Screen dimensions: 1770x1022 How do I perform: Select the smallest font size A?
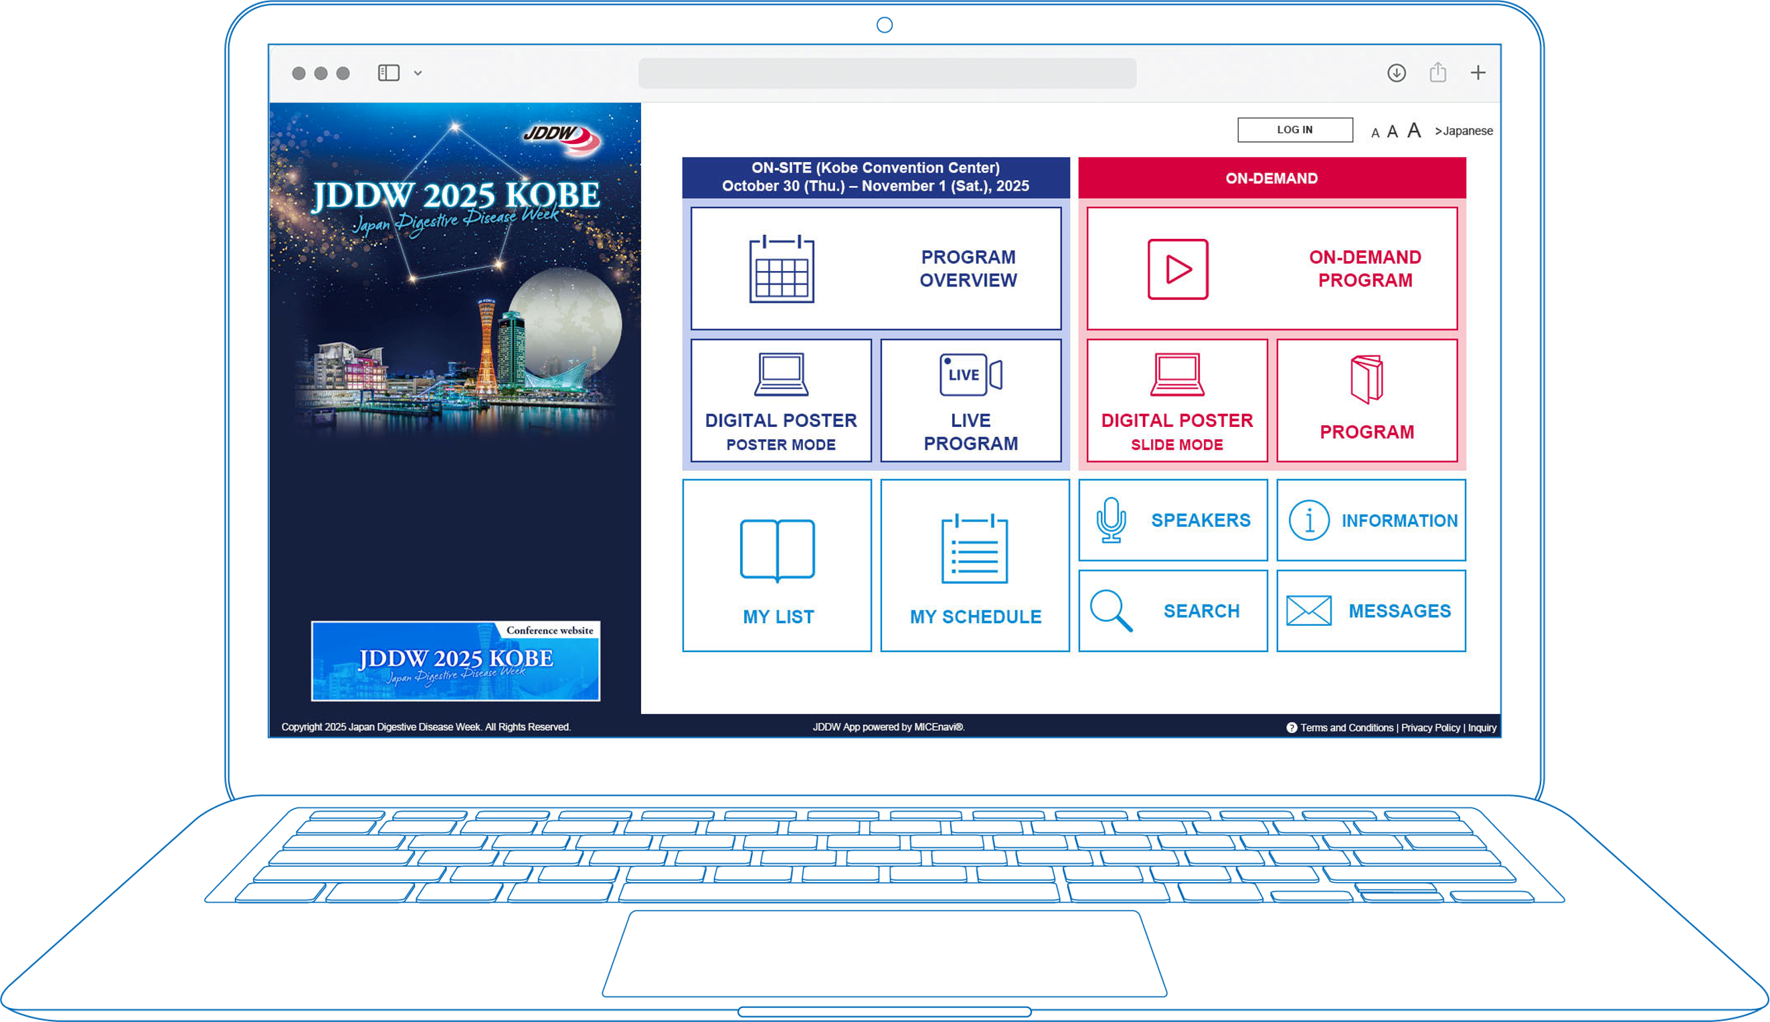(1375, 133)
